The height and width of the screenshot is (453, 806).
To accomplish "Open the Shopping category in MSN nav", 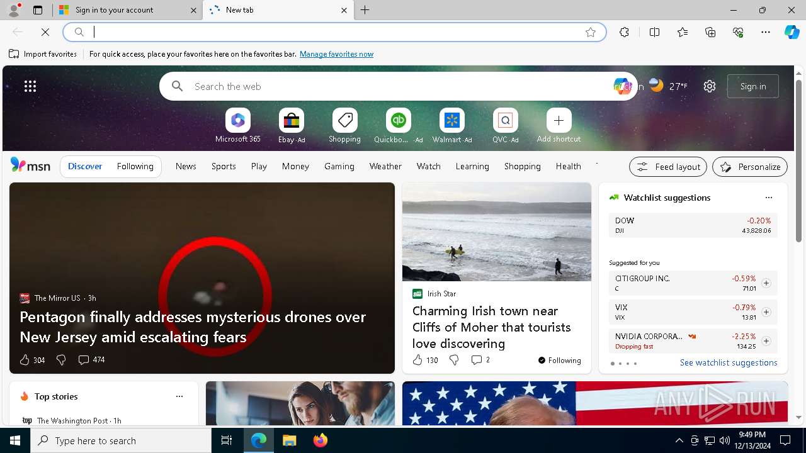I will coord(523,166).
